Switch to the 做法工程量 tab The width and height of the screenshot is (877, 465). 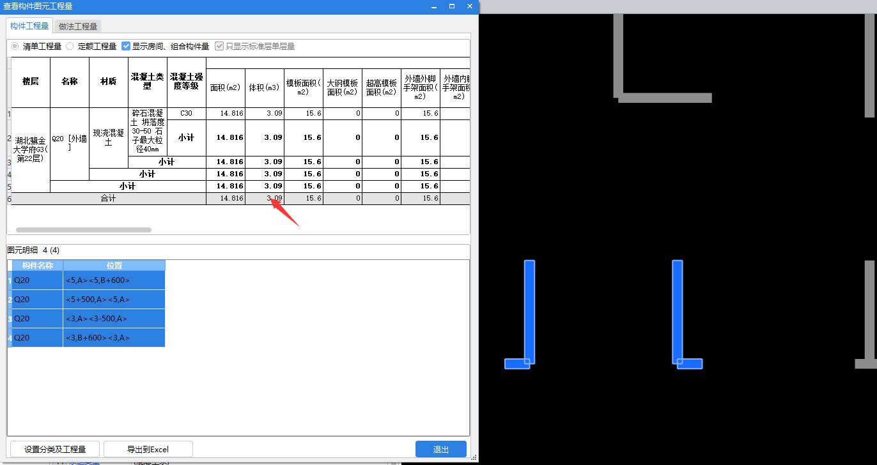point(78,26)
